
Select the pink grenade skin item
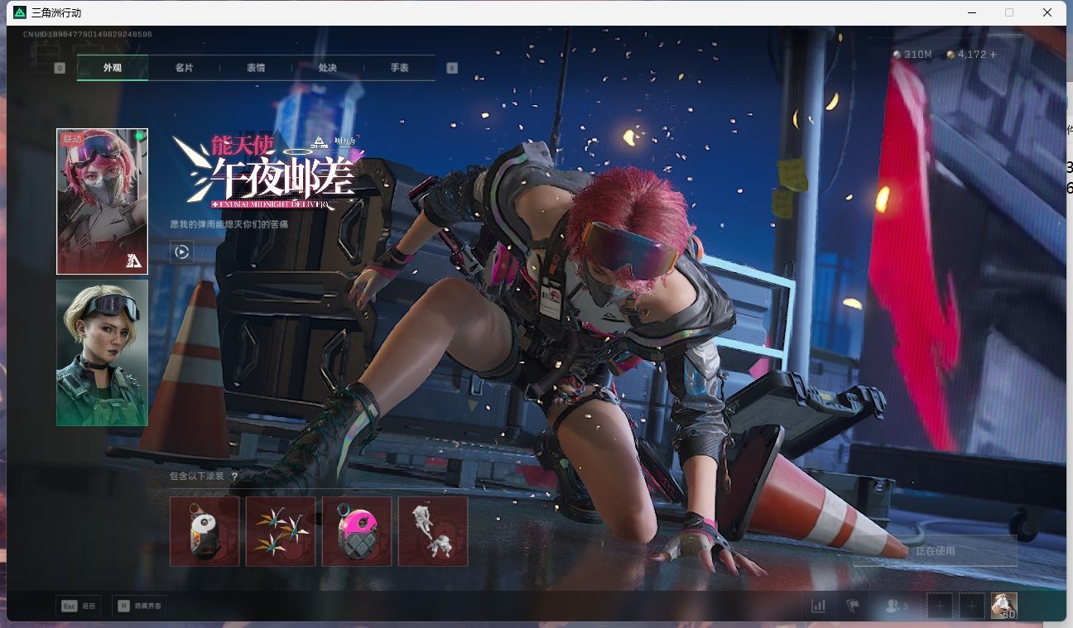click(x=357, y=531)
